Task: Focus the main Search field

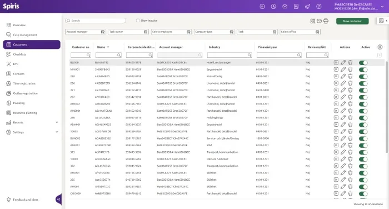Action: [x=96, y=21]
